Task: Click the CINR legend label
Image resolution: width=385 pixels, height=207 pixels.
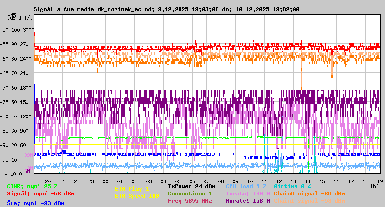Action: click(32, 186)
